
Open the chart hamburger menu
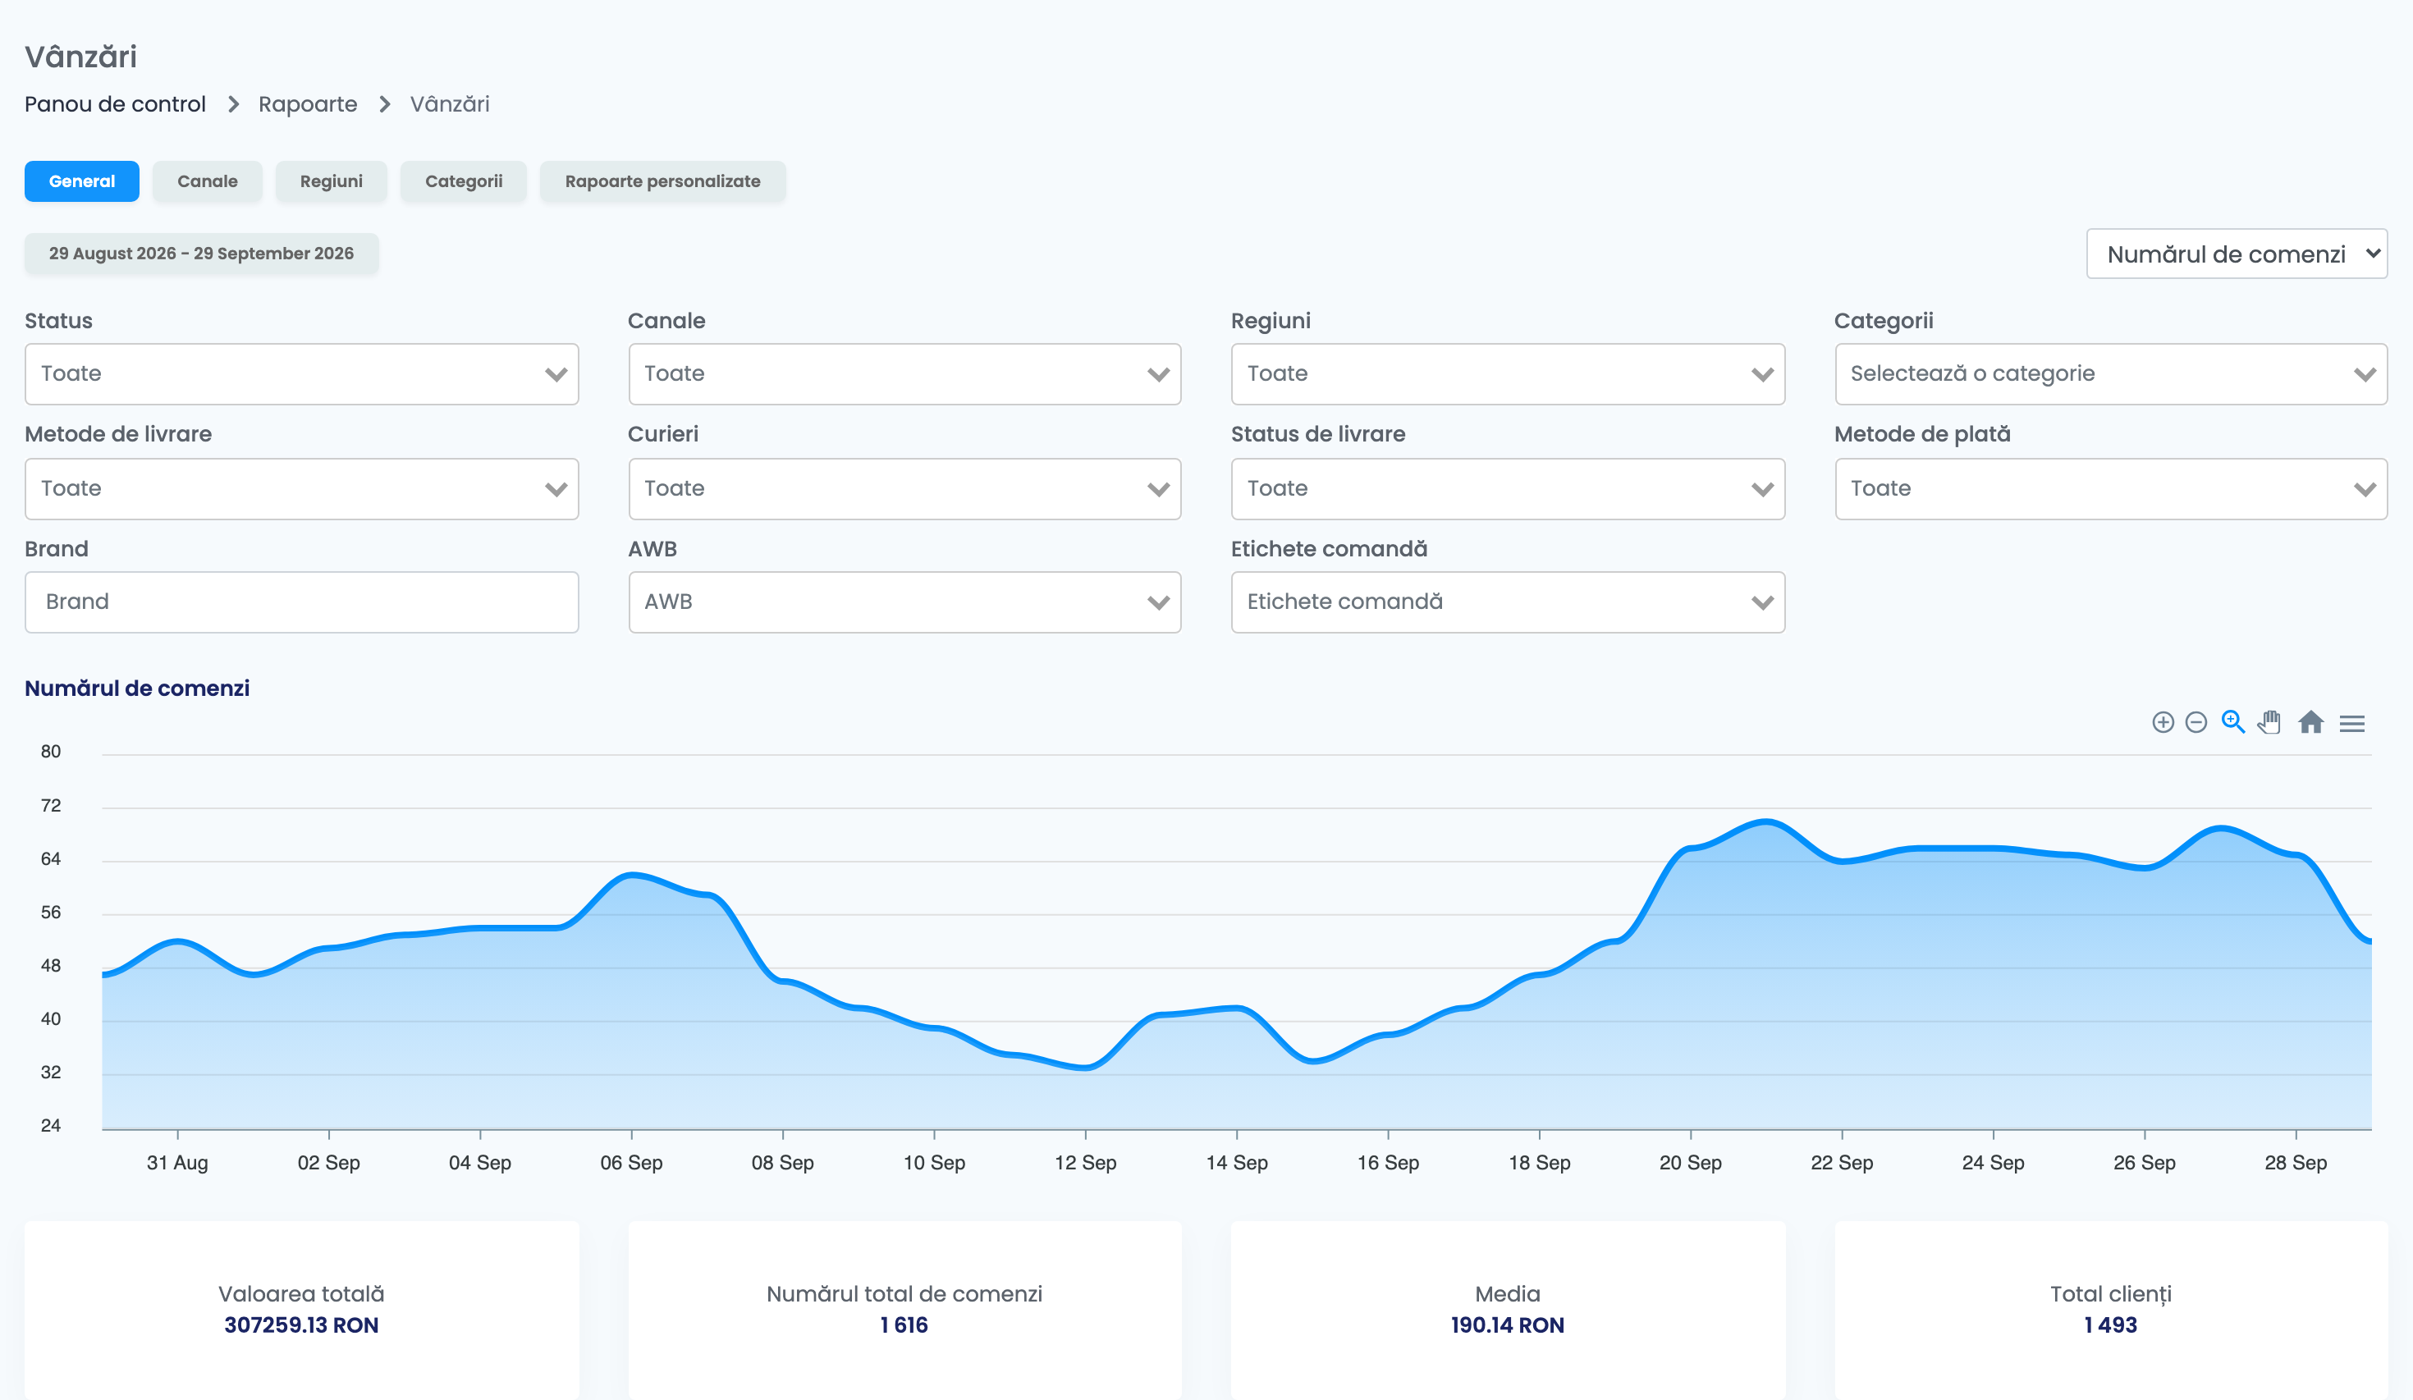coord(2351,723)
